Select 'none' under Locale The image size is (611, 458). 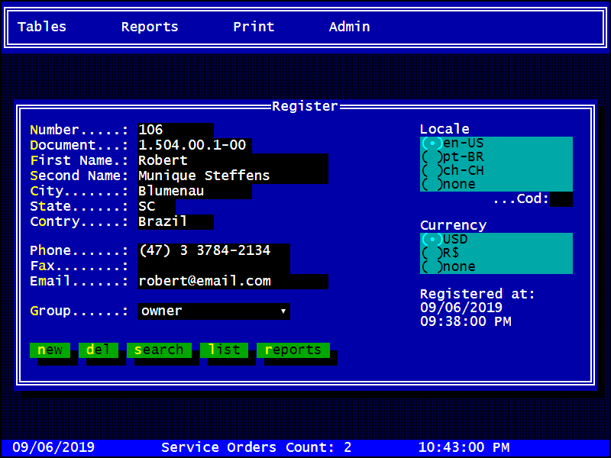tap(496, 184)
